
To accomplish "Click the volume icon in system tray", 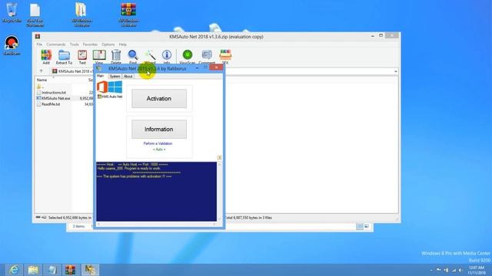I will (x=460, y=270).
